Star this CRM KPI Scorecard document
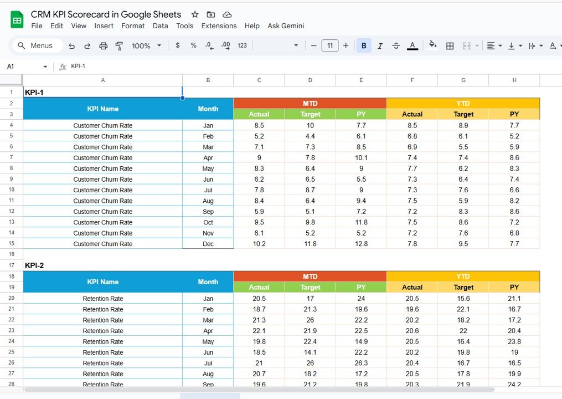 pyautogui.click(x=195, y=14)
